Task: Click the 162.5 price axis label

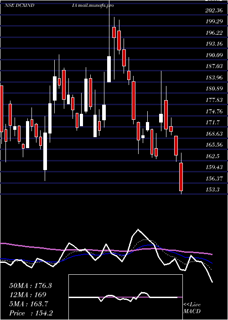Action: pos(212,156)
